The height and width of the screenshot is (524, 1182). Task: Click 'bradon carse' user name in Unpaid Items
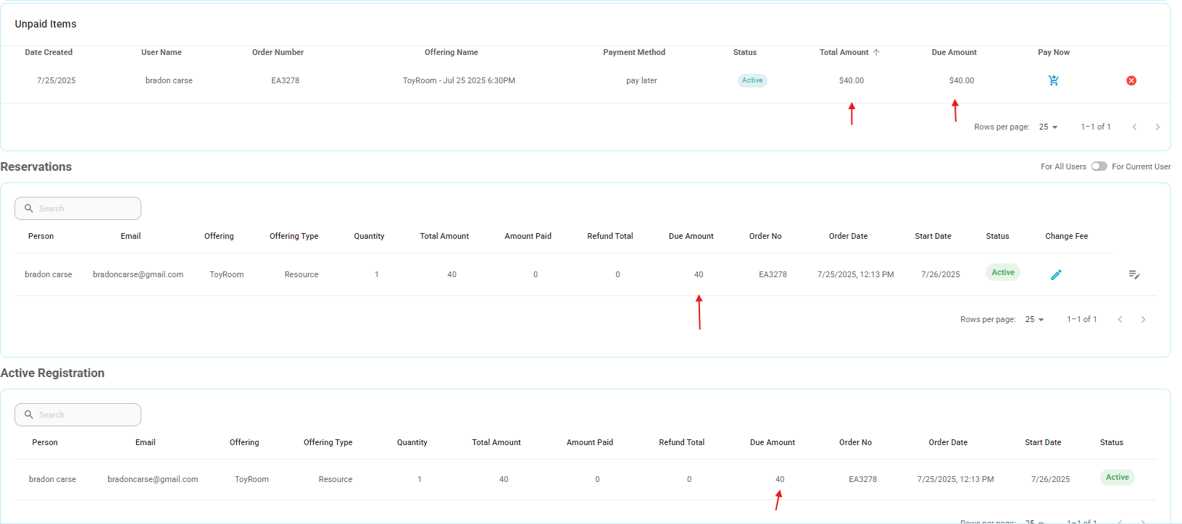click(x=169, y=80)
